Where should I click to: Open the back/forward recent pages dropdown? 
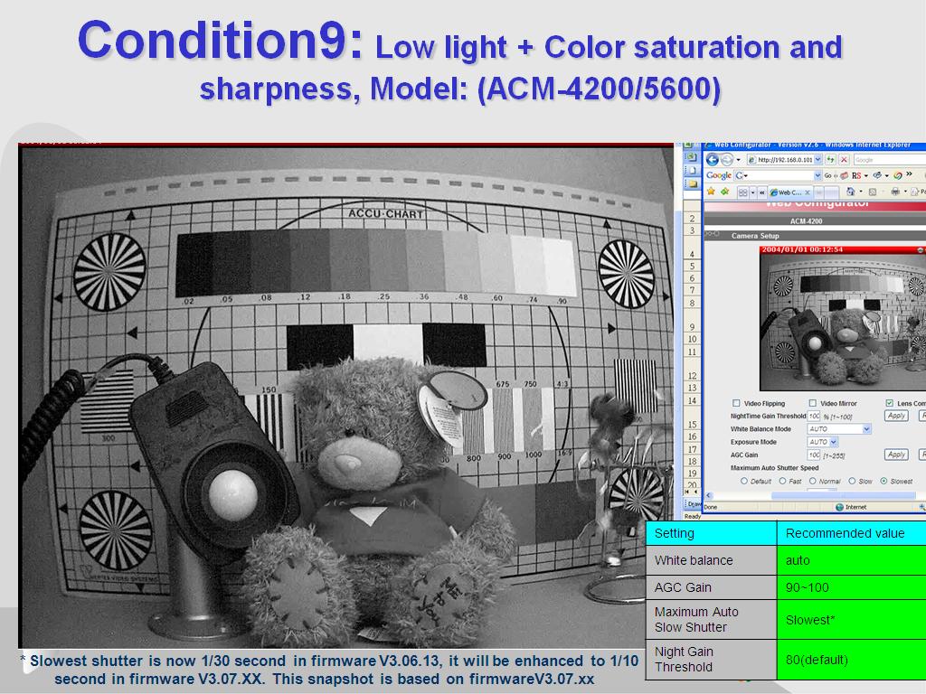[738, 160]
